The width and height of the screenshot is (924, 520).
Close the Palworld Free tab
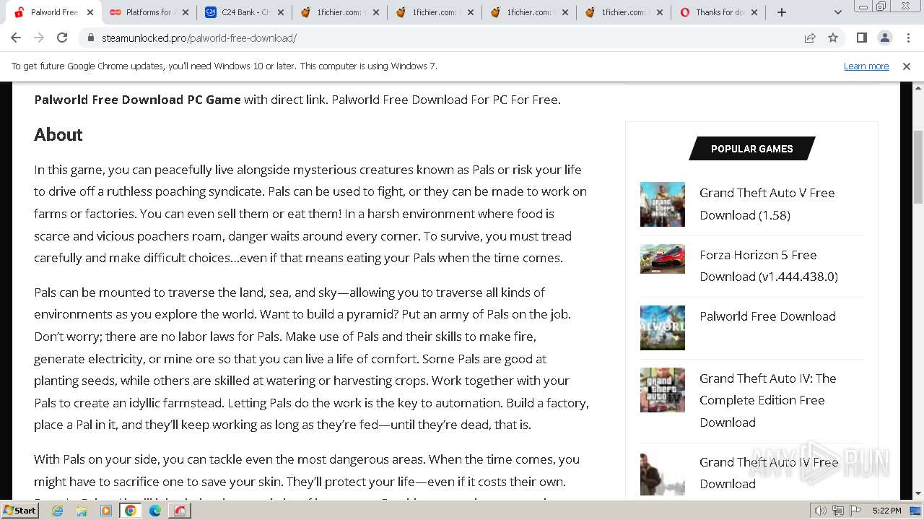(x=90, y=12)
